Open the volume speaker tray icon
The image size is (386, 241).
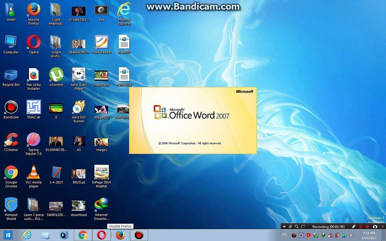pyautogui.click(x=352, y=235)
